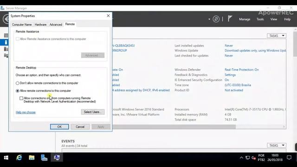The height and width of the screenshot is (167, 297).
Task: Click the muted volume tray icon
Action: click(x=254, y=158)
